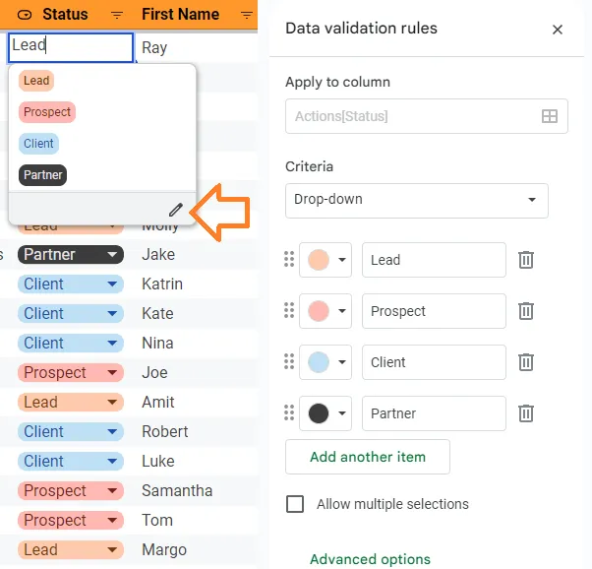Click the Prospect item text field
Viewport: 592px width, 569px height.
(x=433, y=311)
